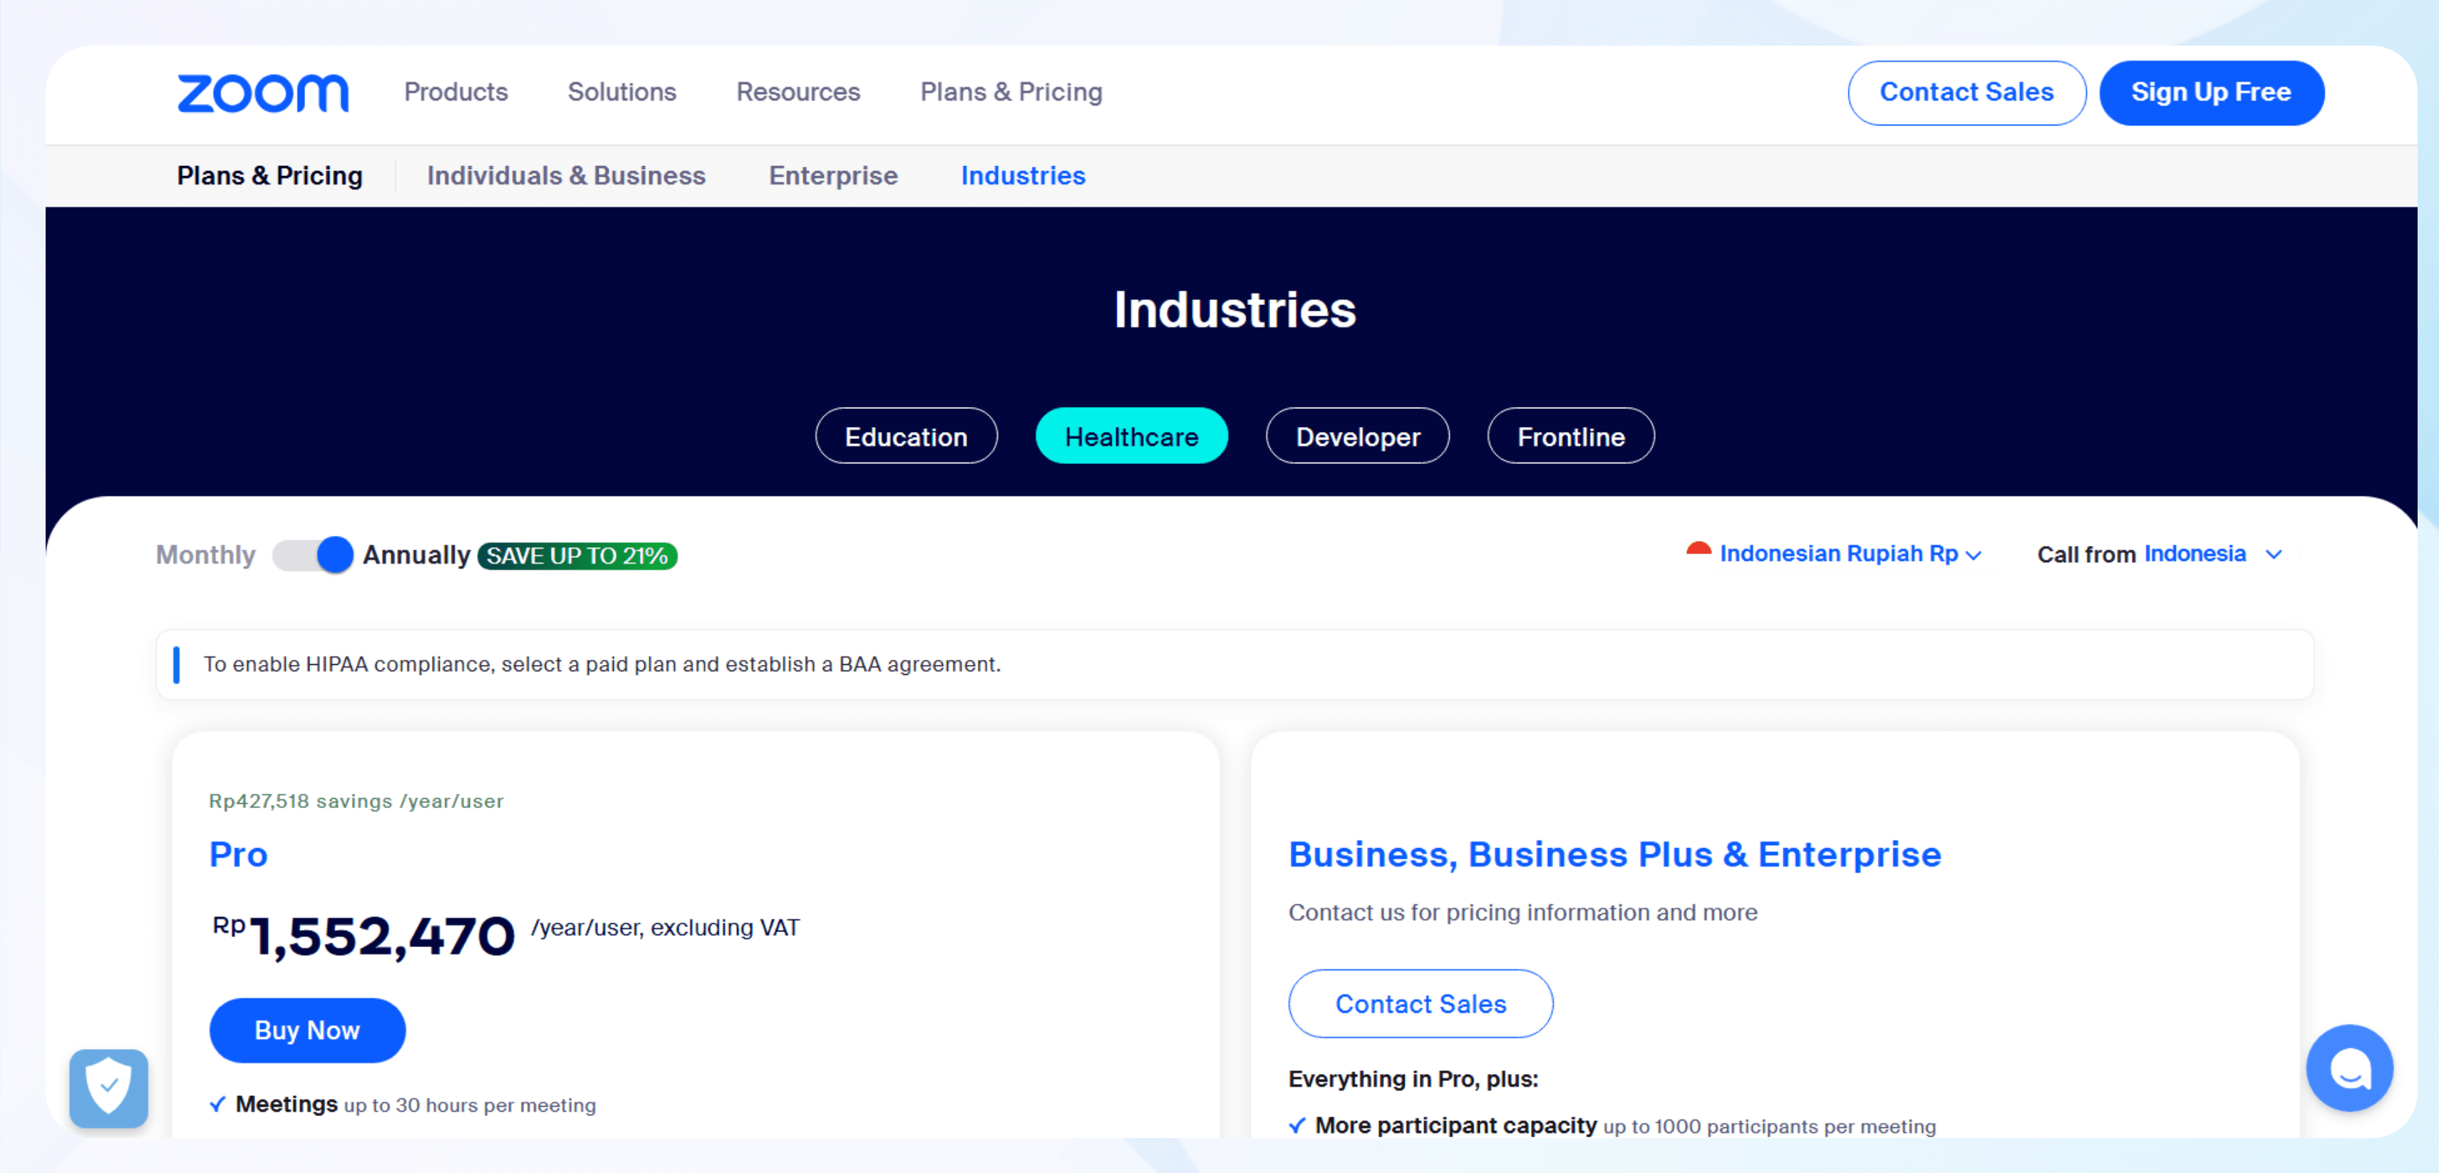
Task: Select the Education industry pill
Action: click(905, 436)
